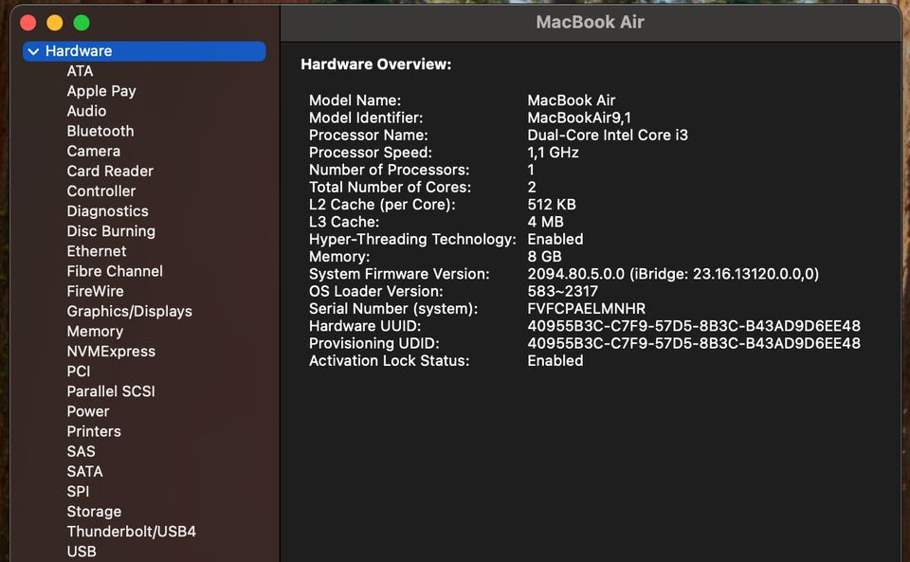This screenshot has width=910, height=562.
Task: Open the Memory sidebar entry
Action: pyautogui.click(x=95, y=331)
